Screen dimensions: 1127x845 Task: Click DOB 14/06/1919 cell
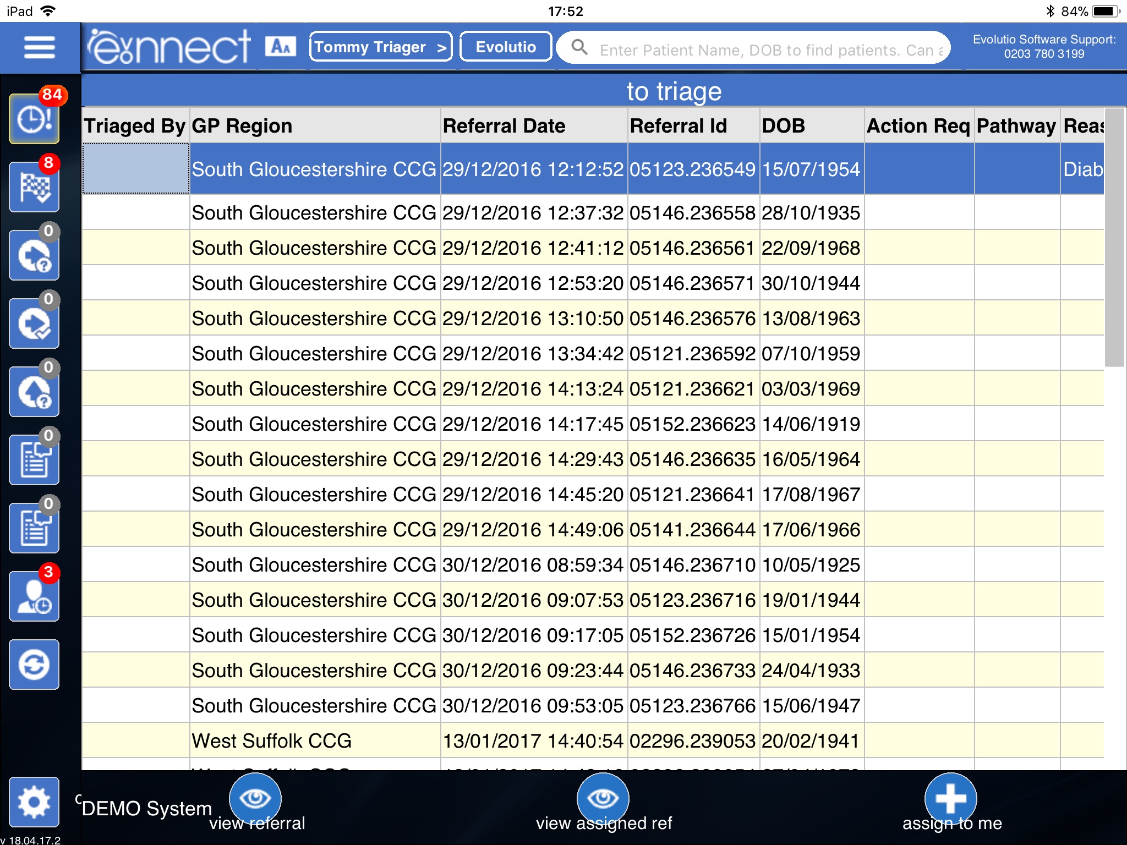click(812, 424)
